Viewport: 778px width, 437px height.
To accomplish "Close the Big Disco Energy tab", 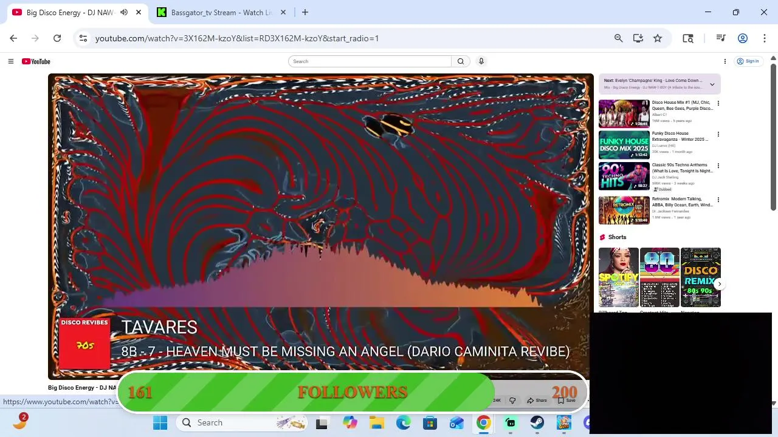I will [x=139, y=12].
